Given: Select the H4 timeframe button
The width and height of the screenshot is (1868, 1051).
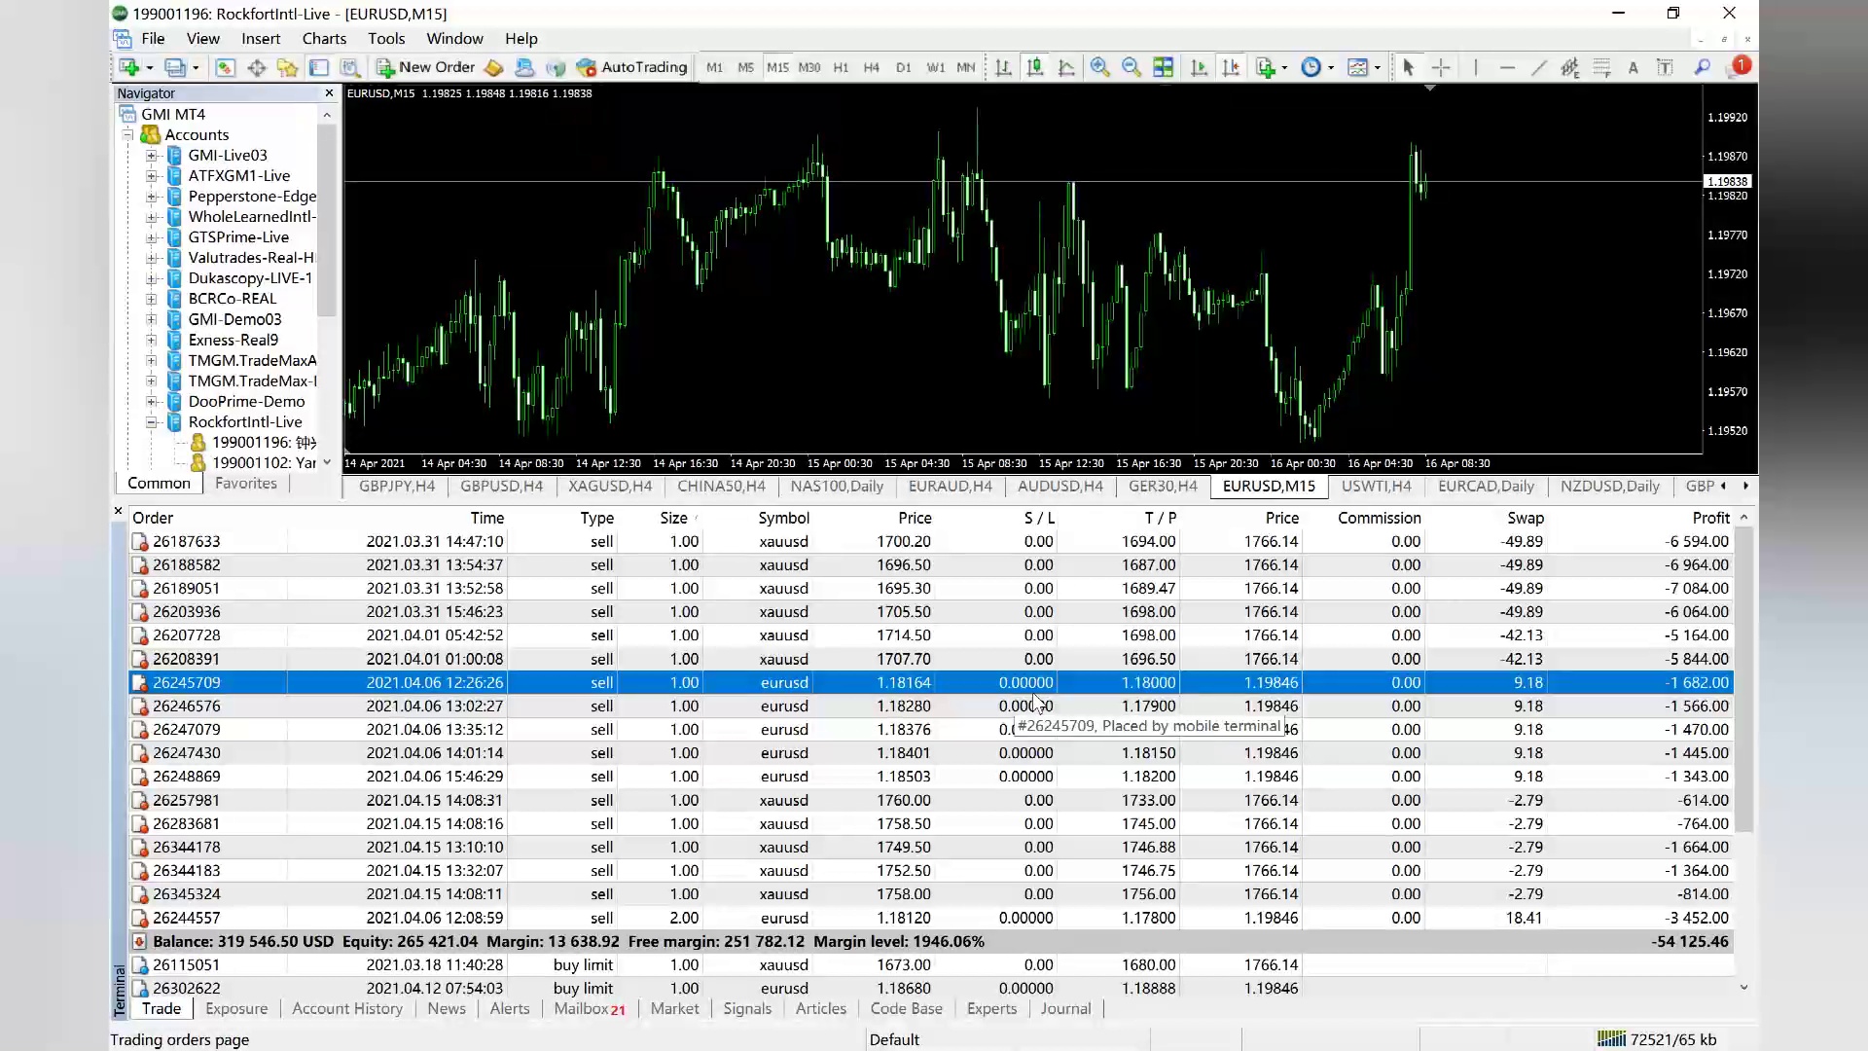Looking at the screenshot, I should pos(872,67).
